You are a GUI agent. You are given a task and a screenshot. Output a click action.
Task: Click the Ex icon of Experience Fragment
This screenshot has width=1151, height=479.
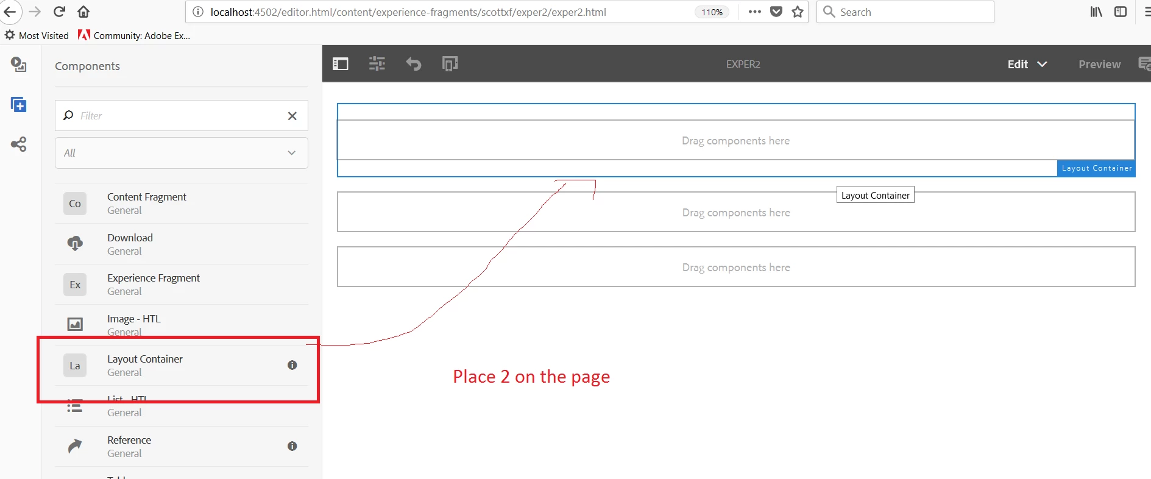(75, 285)
